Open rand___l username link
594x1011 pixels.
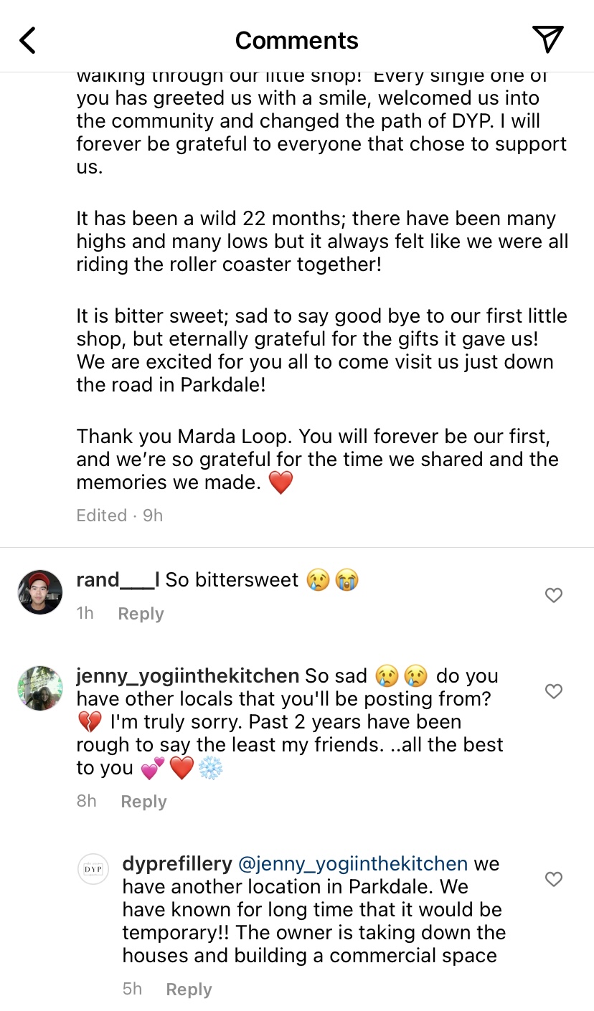tap(118, 580)
